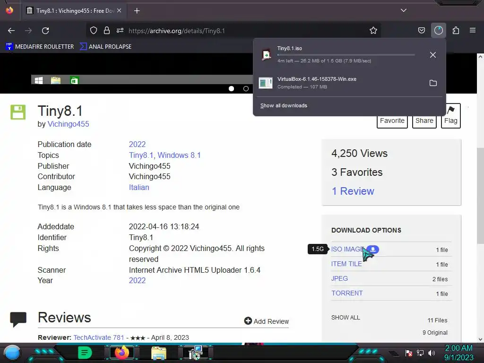Image resolution: width=484 pixels, height=363 pixels.
Task: Show VirtualBox installer in its folder
Action: (x=433, y=83)
